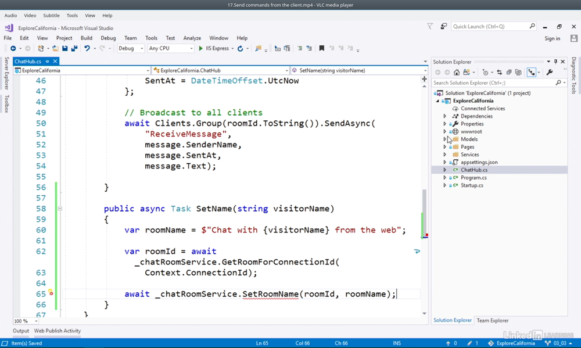This screenshot has width=581, height=348.
Task: Close the ChatHub.cs tab
Action: (55, 61)
